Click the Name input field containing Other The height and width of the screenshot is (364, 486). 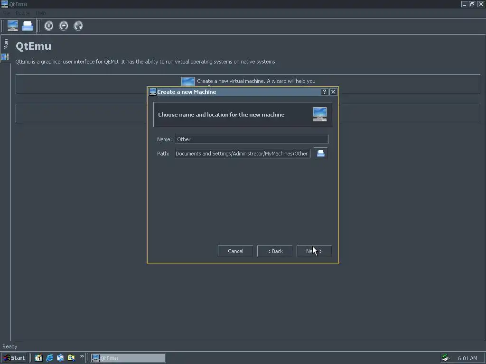[x=252, y=139]
